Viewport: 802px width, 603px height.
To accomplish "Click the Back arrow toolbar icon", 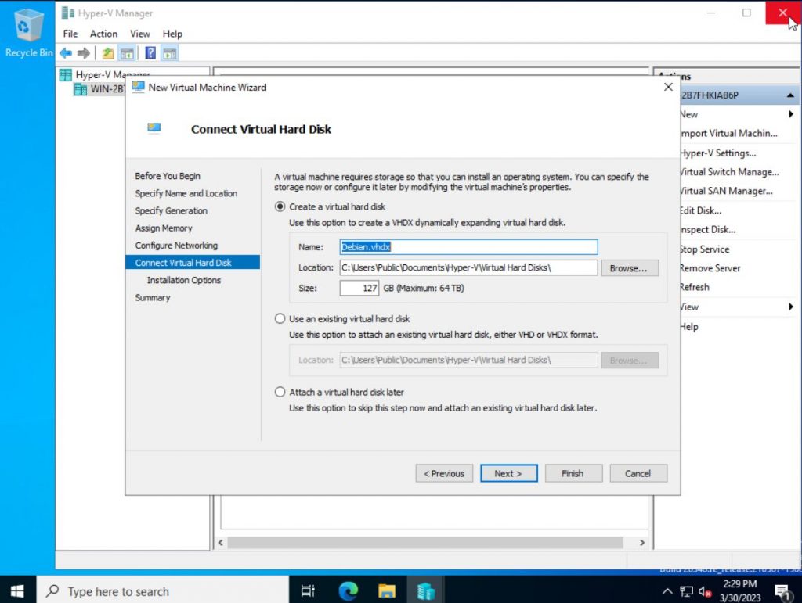I will click(66, 53).
